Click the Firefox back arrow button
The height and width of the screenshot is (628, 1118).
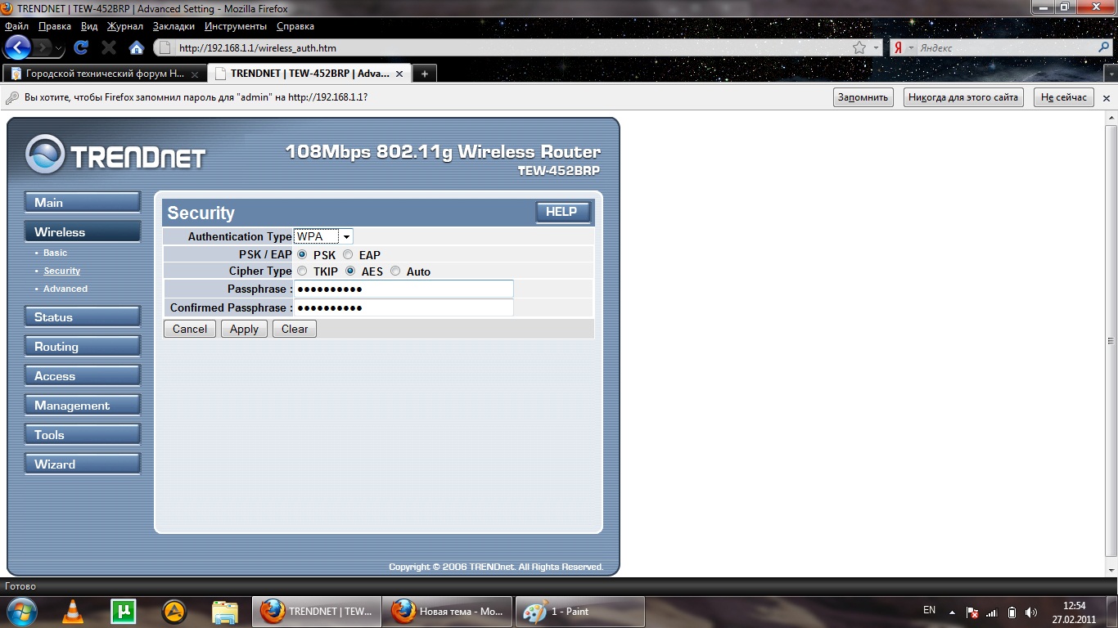click(x=18, y=47)
